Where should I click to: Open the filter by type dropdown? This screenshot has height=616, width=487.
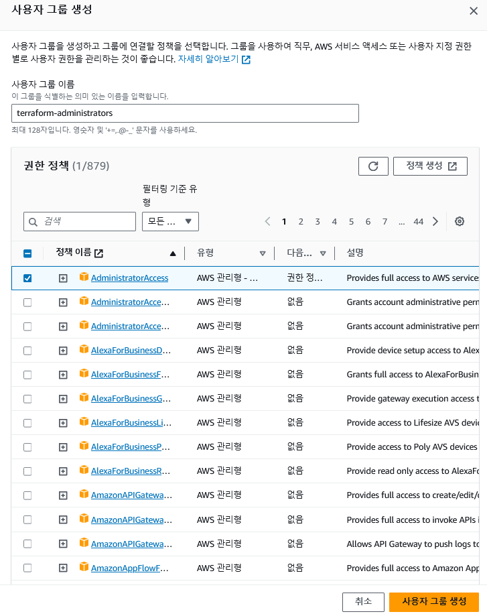(170, 222)
